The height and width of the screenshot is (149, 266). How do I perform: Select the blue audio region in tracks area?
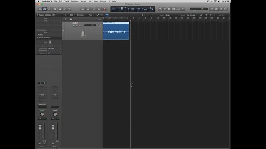[116, 31]
